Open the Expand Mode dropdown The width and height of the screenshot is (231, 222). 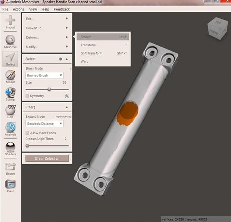point(45,124)
